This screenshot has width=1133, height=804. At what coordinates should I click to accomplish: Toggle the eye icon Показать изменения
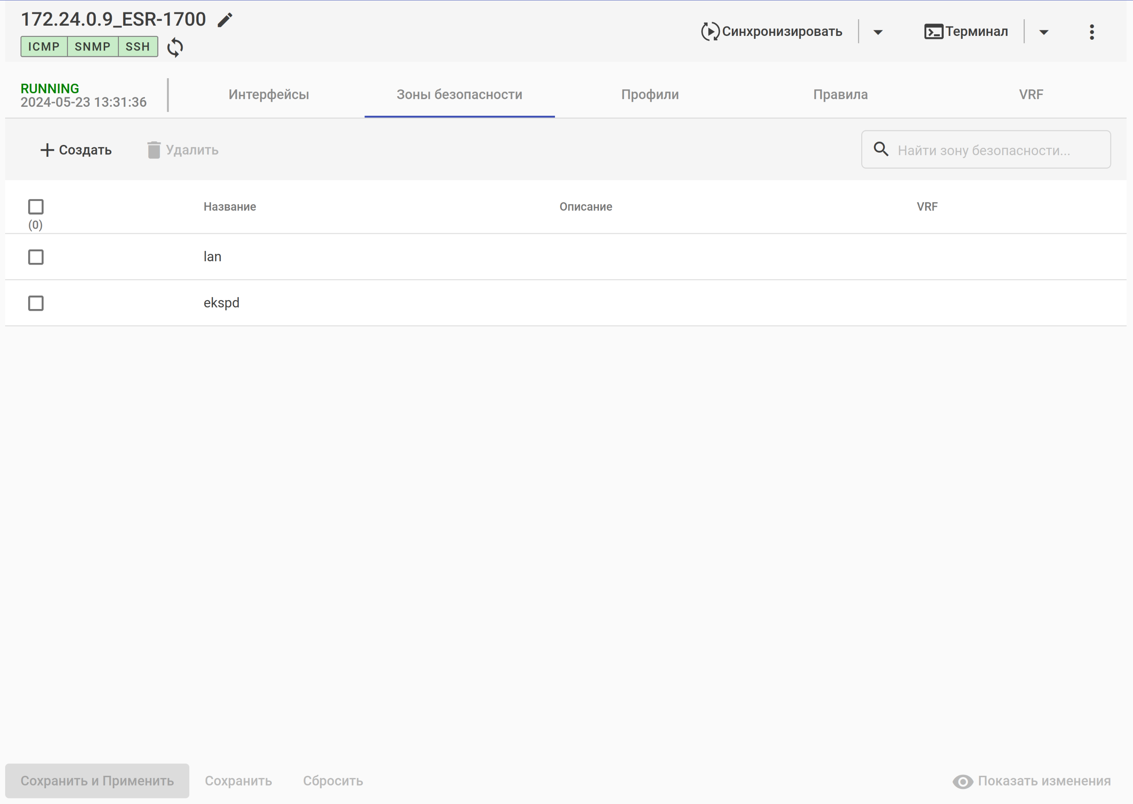(962, 781)
